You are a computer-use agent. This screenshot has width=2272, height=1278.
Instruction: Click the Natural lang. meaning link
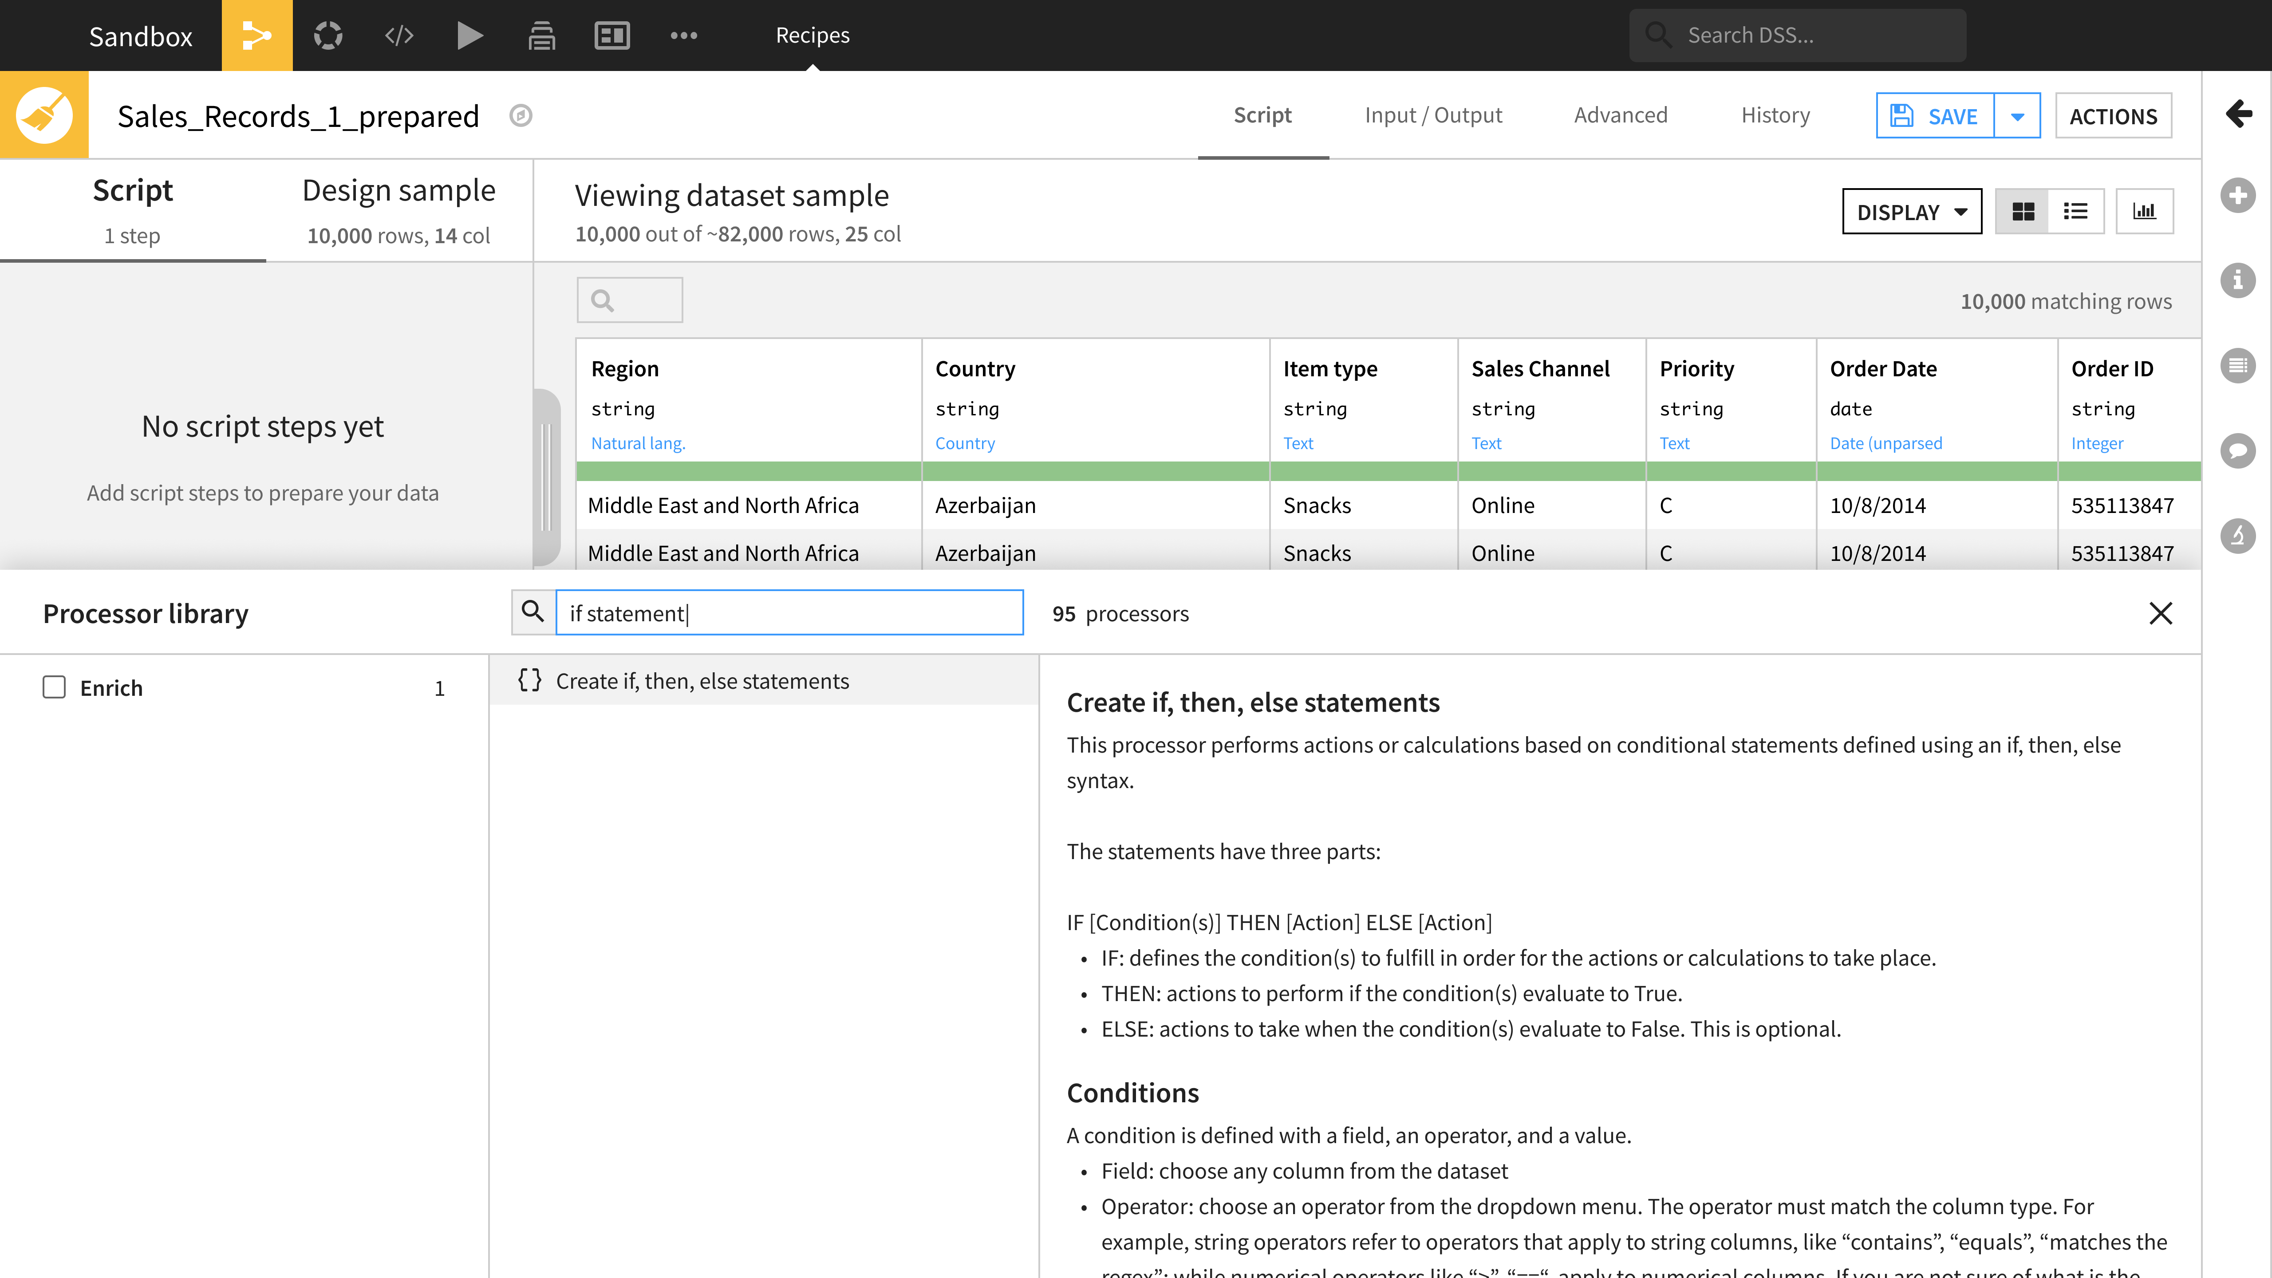[x=638, y=443]
